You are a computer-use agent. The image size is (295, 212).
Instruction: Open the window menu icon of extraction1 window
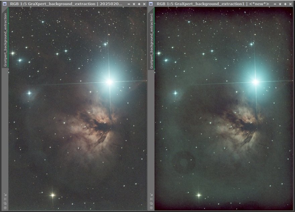pyautogui.click(x=151, y=4)
